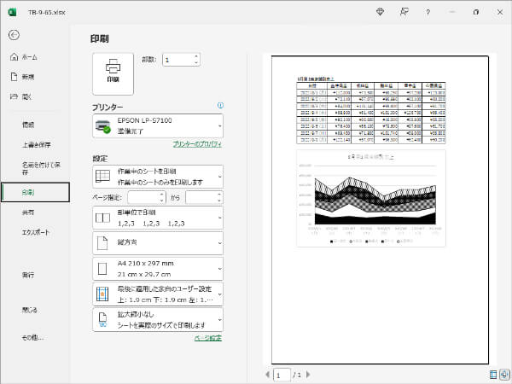Increase the number of copies
This screenshot has width=512, height=384.
pyautogui.click(x=196, y=56)
